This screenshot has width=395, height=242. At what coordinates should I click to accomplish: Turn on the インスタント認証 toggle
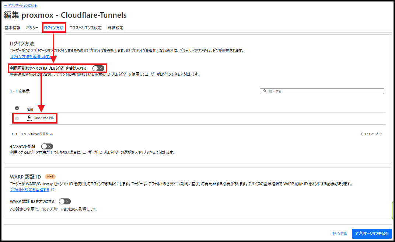(x=46, y=146)
